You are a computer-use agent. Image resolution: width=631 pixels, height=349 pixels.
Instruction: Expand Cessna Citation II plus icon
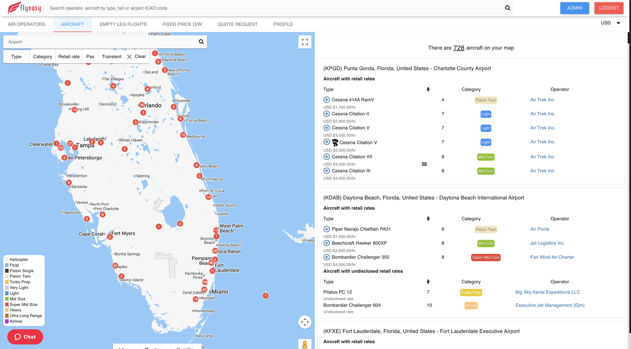coord(327,114)
